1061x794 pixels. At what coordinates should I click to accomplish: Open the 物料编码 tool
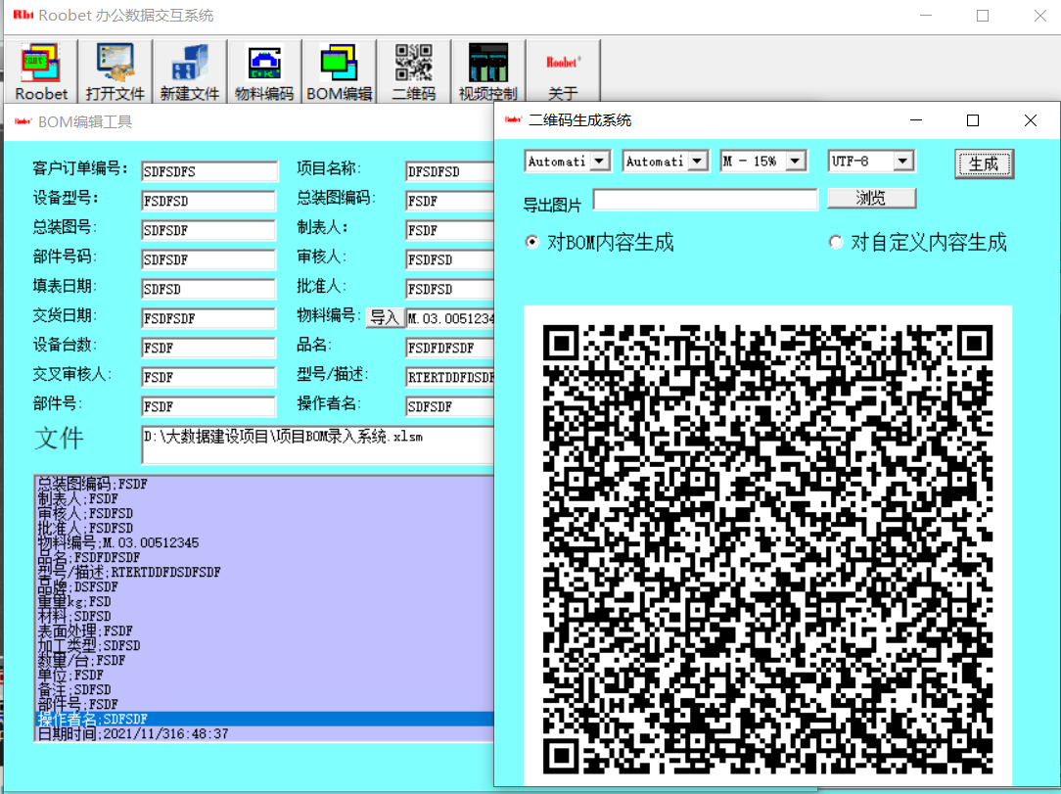pyautogui.click(x=264, y=71)
